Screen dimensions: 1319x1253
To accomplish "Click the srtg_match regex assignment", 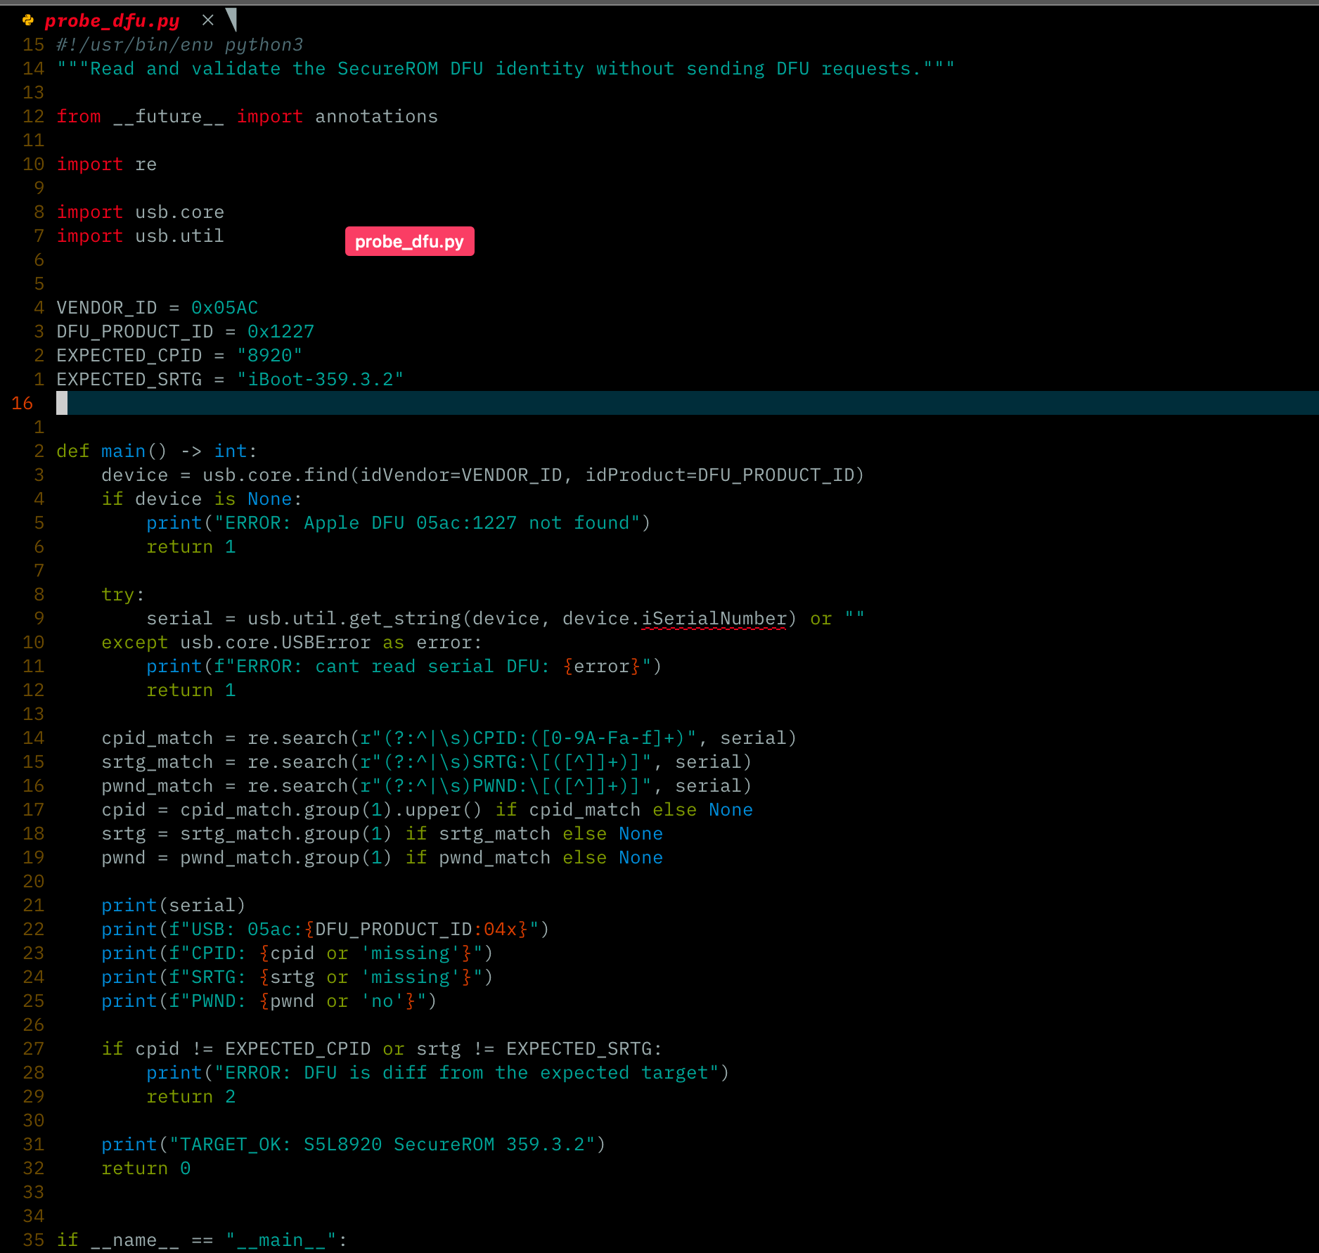I will coord(427,762).
